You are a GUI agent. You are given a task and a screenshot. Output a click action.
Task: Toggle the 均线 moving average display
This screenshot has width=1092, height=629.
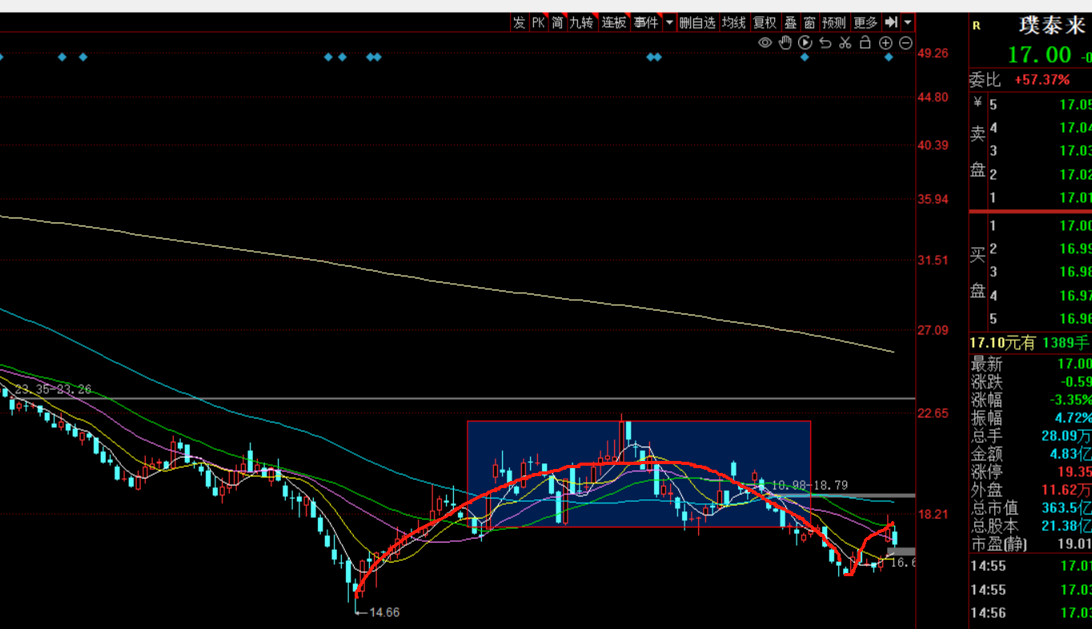tap(733, 22)
